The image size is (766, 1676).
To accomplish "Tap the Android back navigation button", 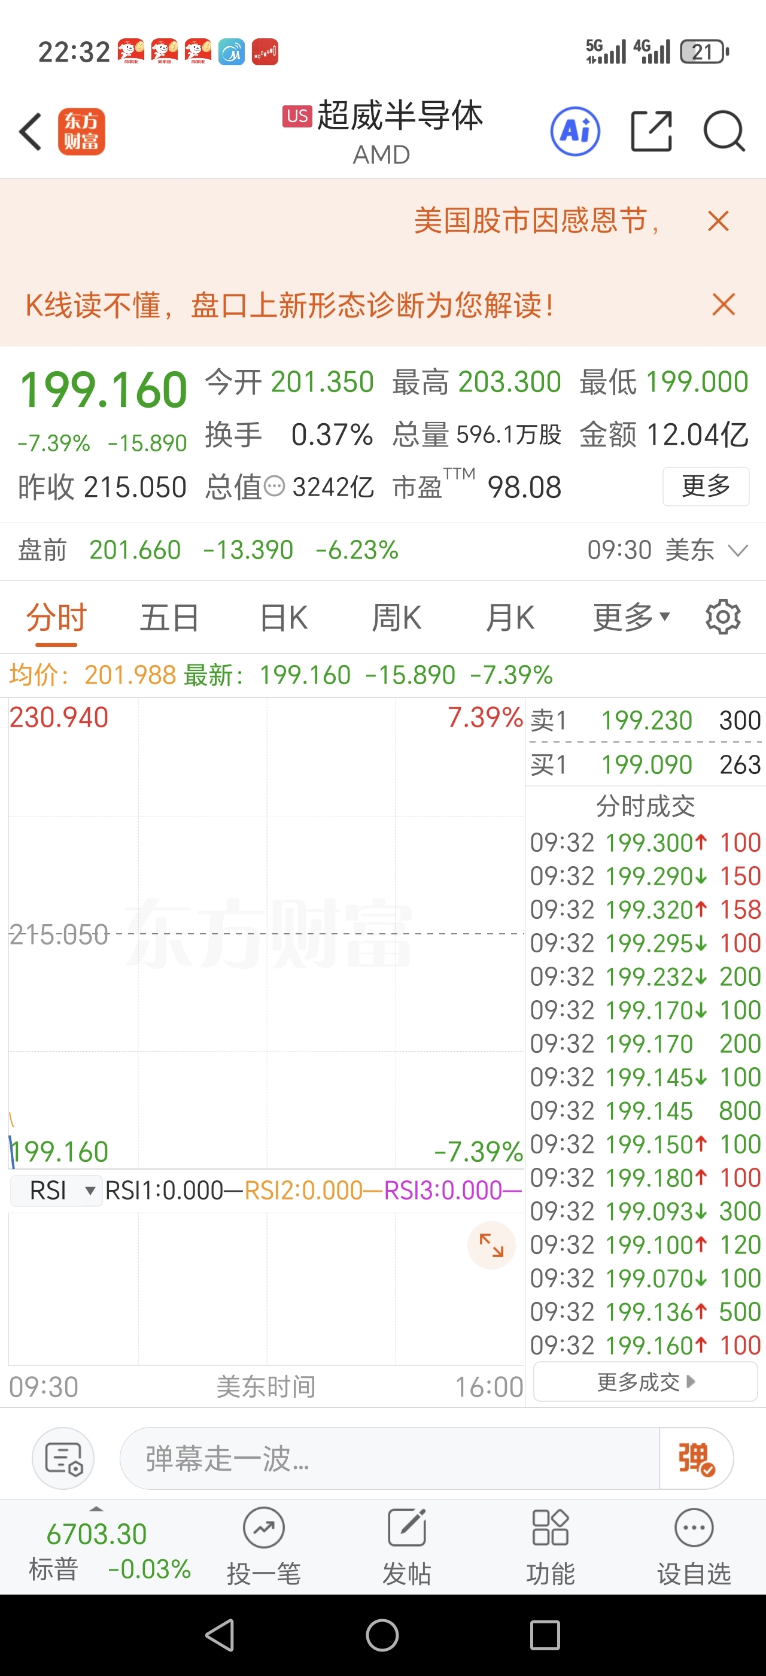I will (x=220, y=1635).
